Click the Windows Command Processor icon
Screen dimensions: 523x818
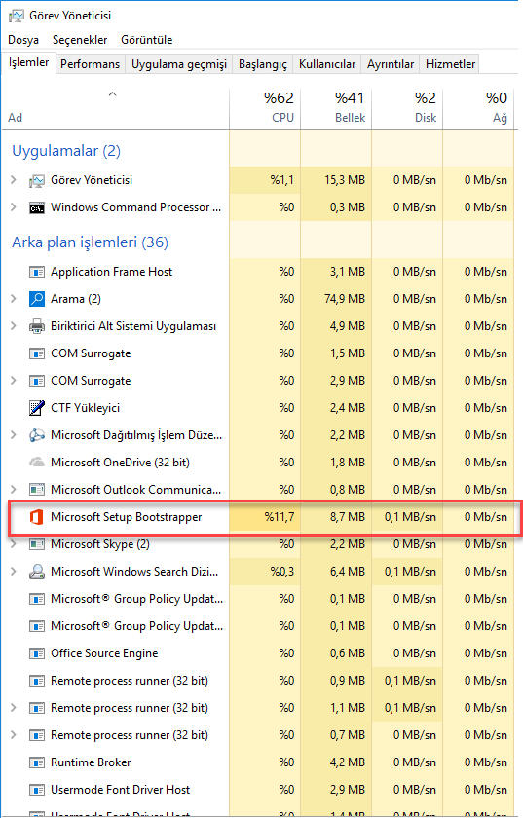(x=37, y=207)
